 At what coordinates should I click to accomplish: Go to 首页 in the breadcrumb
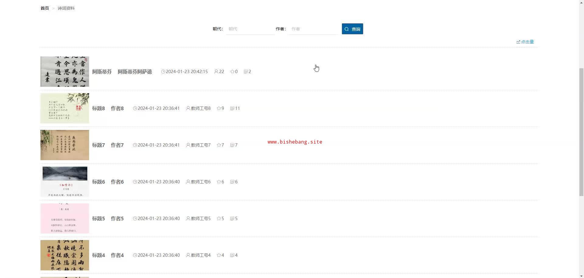click(x=45, y=8)
